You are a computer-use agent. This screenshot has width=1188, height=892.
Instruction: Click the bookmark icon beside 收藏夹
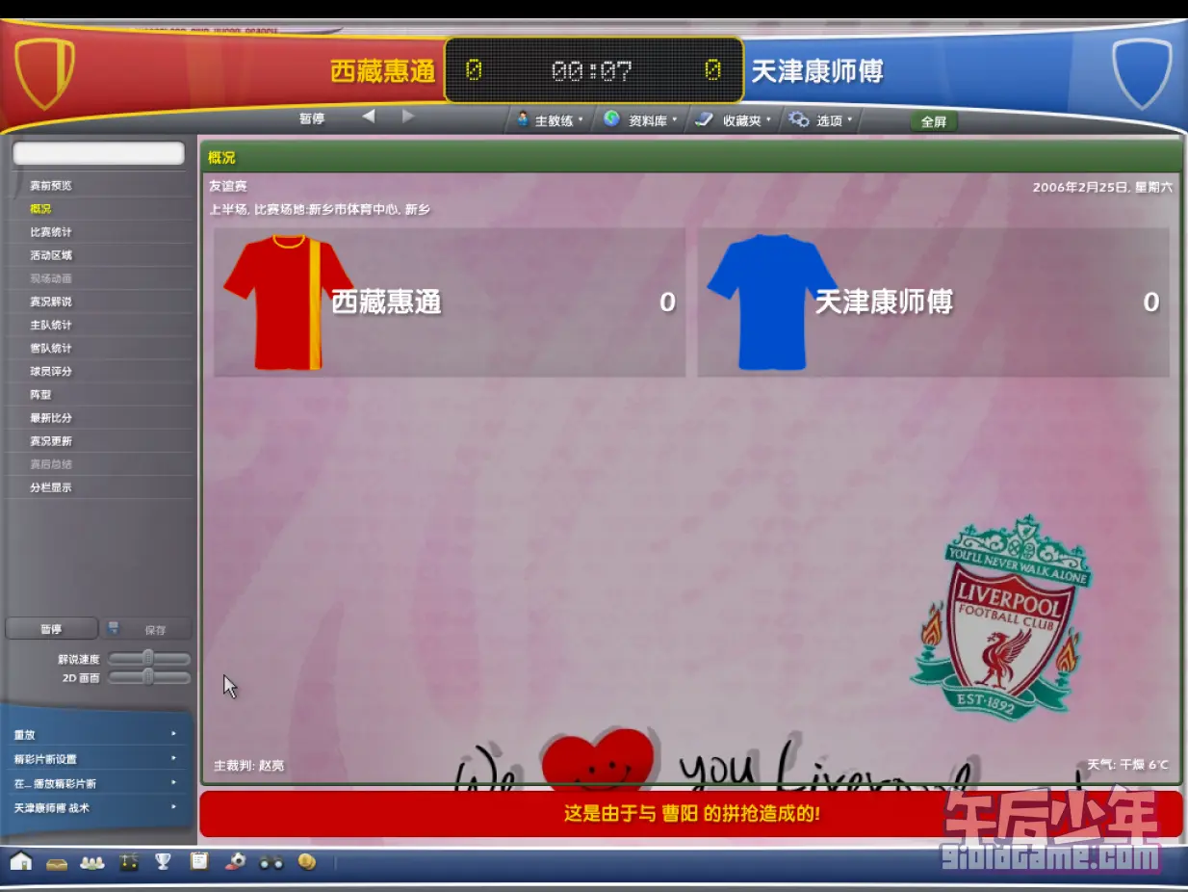point(705,119)
